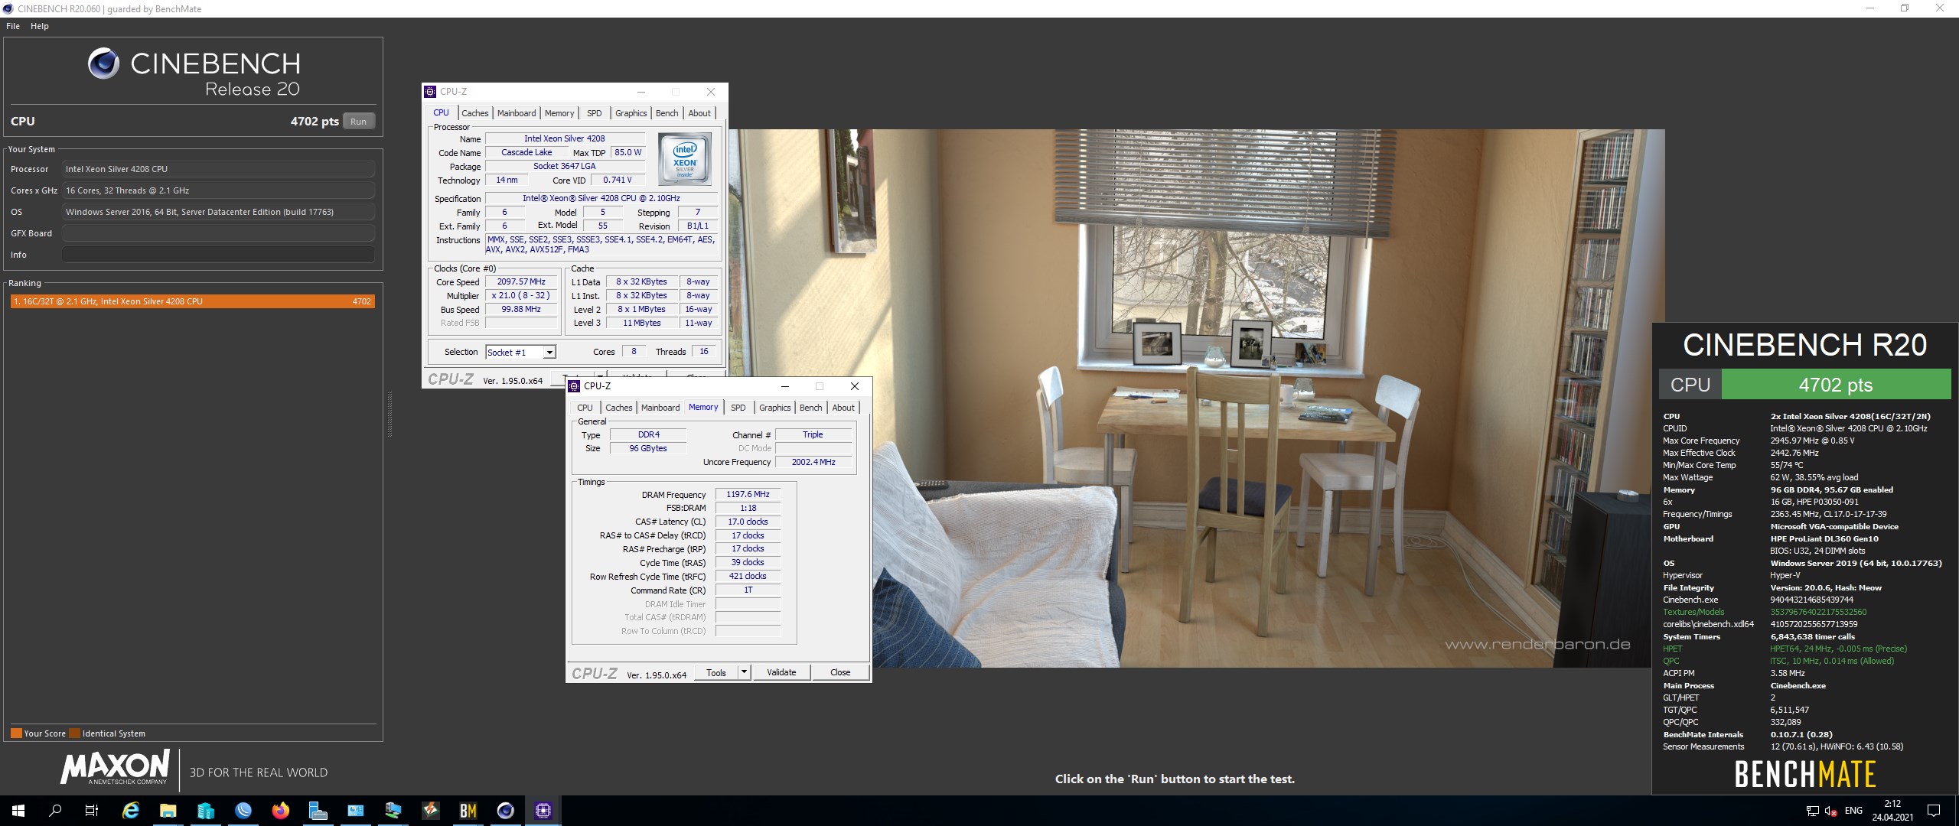
Task: Switch to Cinebench taskbar icon
Action: click(x=505, y=811)
